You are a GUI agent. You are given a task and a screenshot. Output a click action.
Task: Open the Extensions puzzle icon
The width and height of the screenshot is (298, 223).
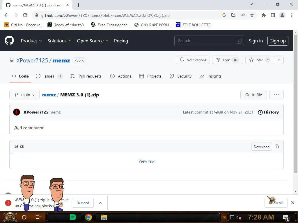[x=263, y=15]
